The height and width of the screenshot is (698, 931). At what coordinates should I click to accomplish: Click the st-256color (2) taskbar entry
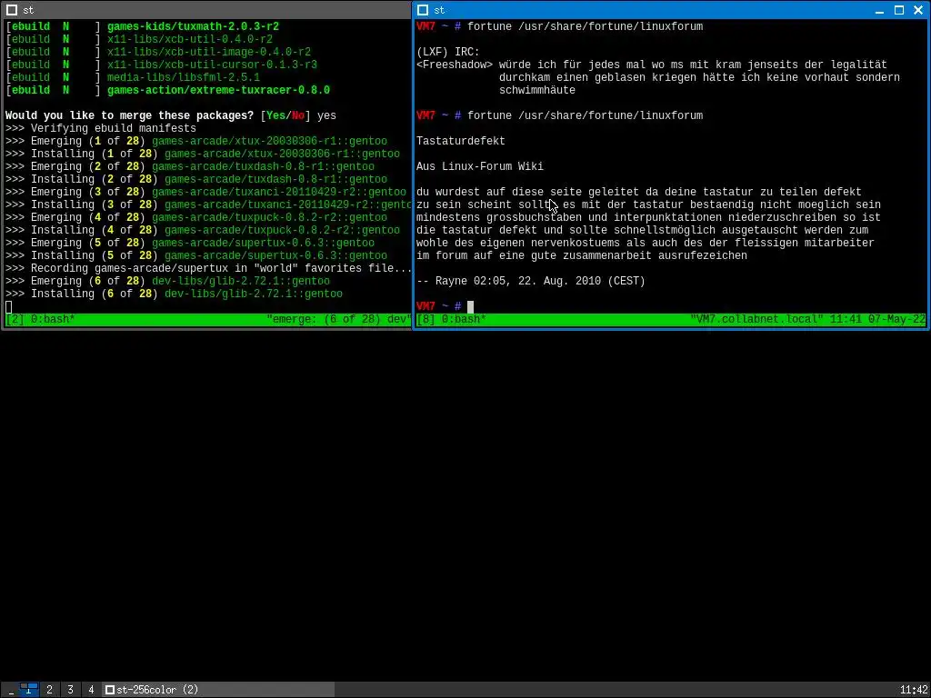218,690
